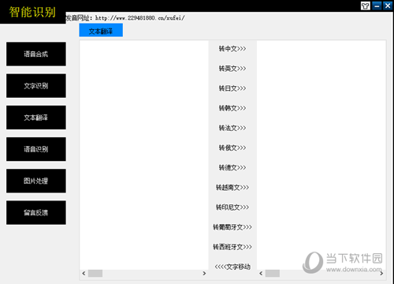This screenshot has height=284, width=394.
Task: Close the 智能识别 window
Action: pyautogui.click(x=388, y=6)
